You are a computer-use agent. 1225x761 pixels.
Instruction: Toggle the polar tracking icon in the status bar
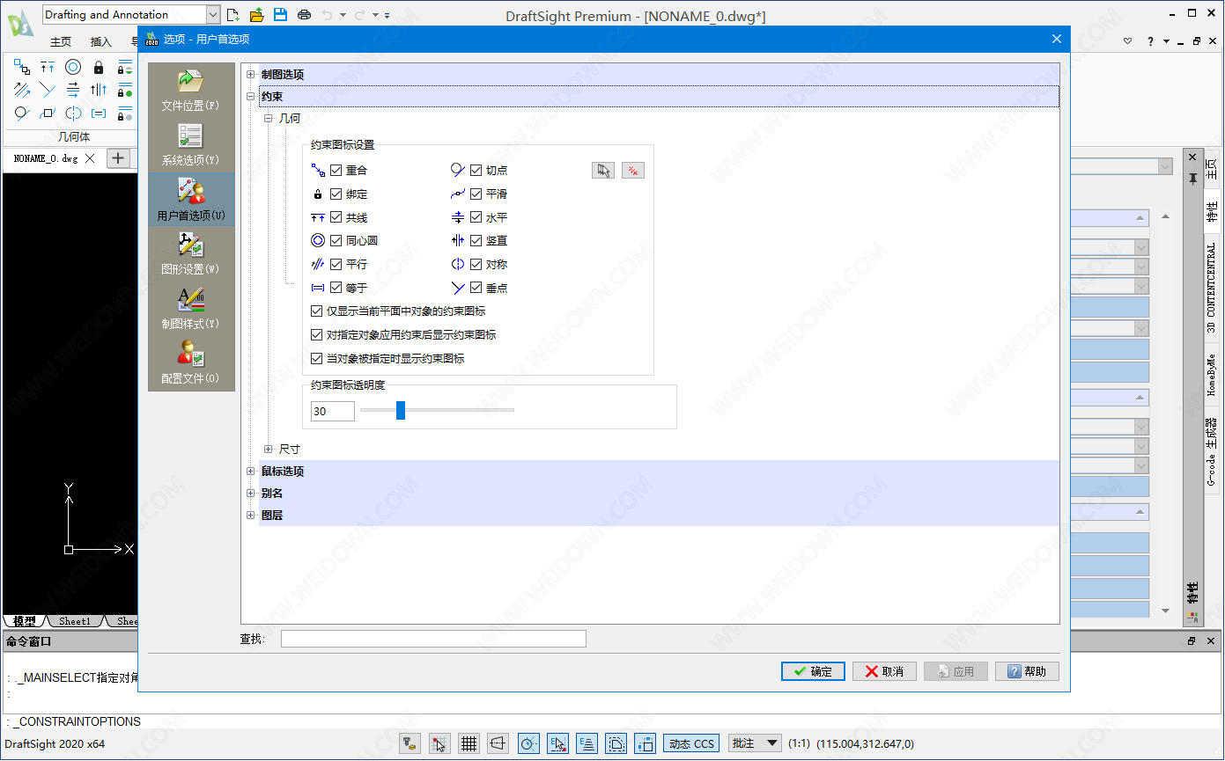tap(528, 743)
